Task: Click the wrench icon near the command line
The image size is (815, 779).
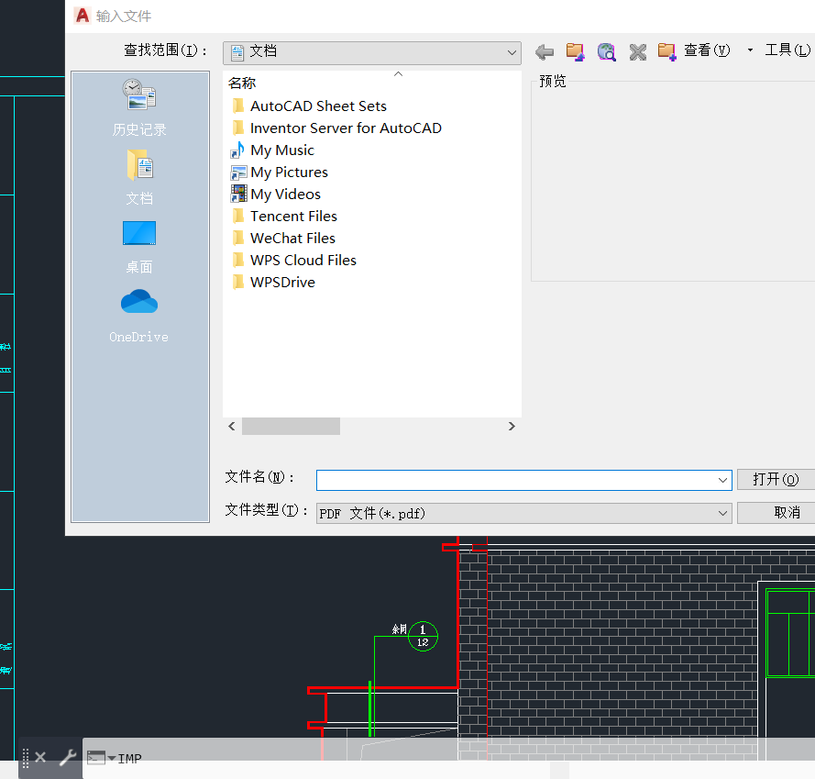Action: point(66,757)
